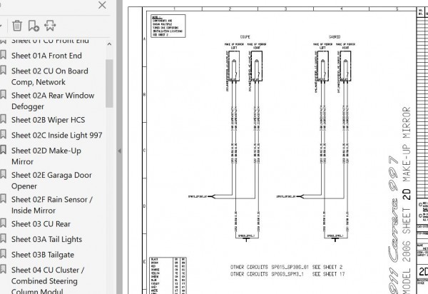The width and height of the screenshot is (428, 294).
Task: Open bookmark Sheet 02A Rear Window Defogger
Action: pyautogui.click(x=53, y=101)
